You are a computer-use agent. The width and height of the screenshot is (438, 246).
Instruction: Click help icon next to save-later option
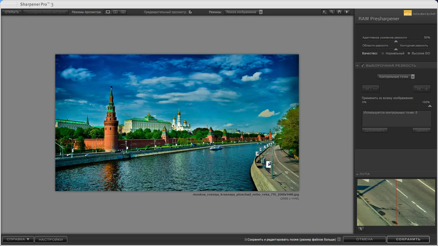339,239
